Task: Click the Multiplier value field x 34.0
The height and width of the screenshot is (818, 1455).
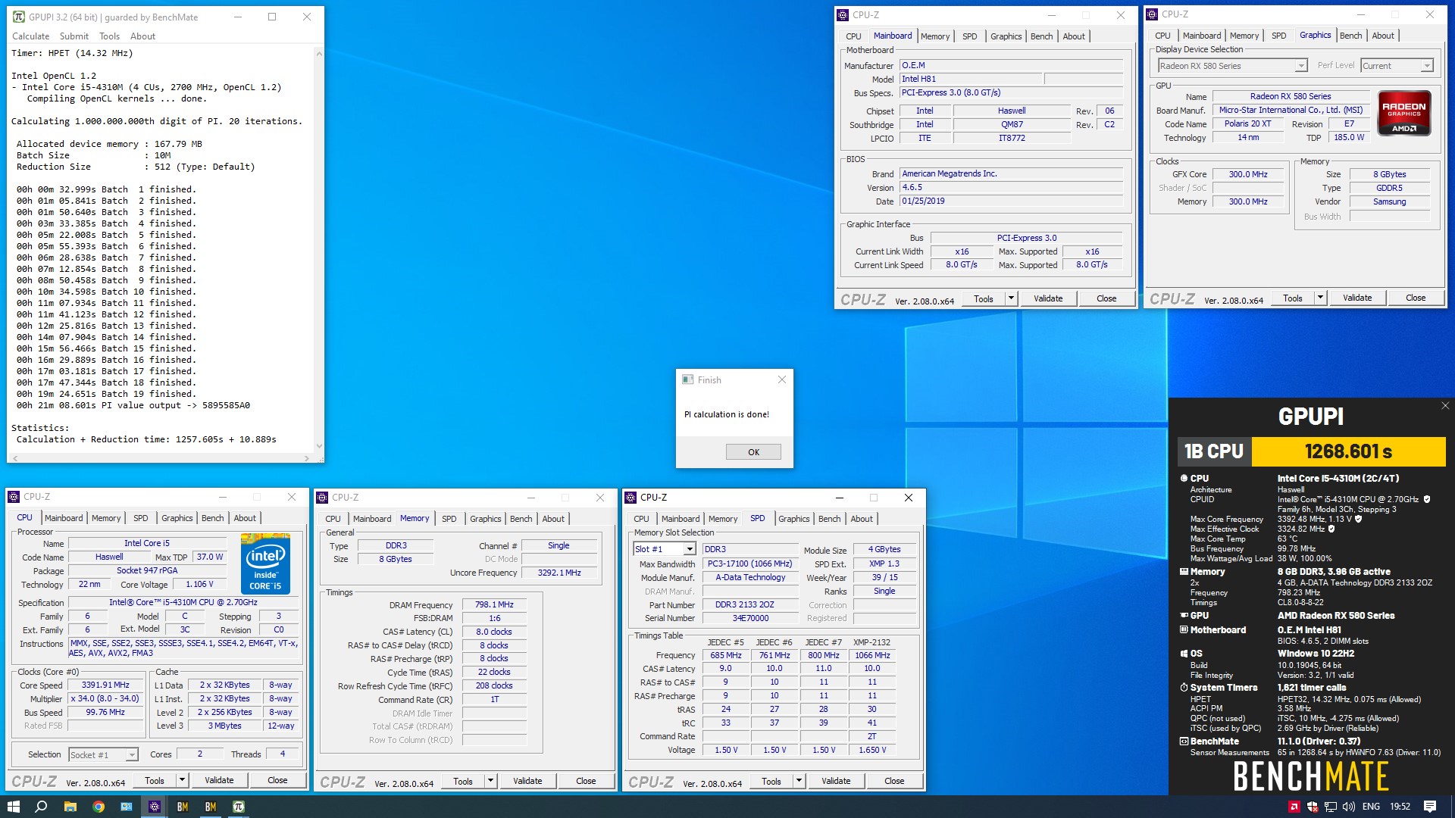Action: pos(106,699)
